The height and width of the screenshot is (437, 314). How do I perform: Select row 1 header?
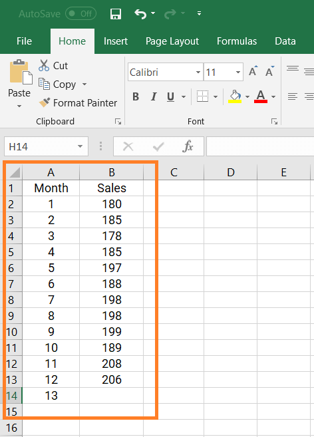point(12,188)
